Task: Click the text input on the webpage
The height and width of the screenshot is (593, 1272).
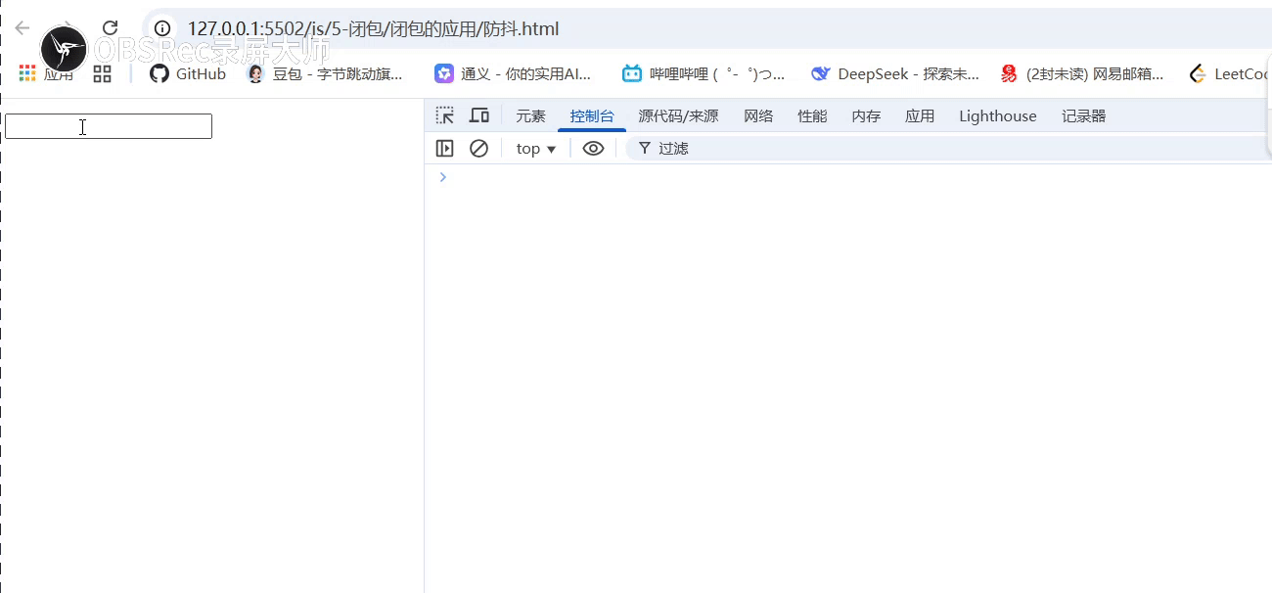Action: click(x=108, y=125)
